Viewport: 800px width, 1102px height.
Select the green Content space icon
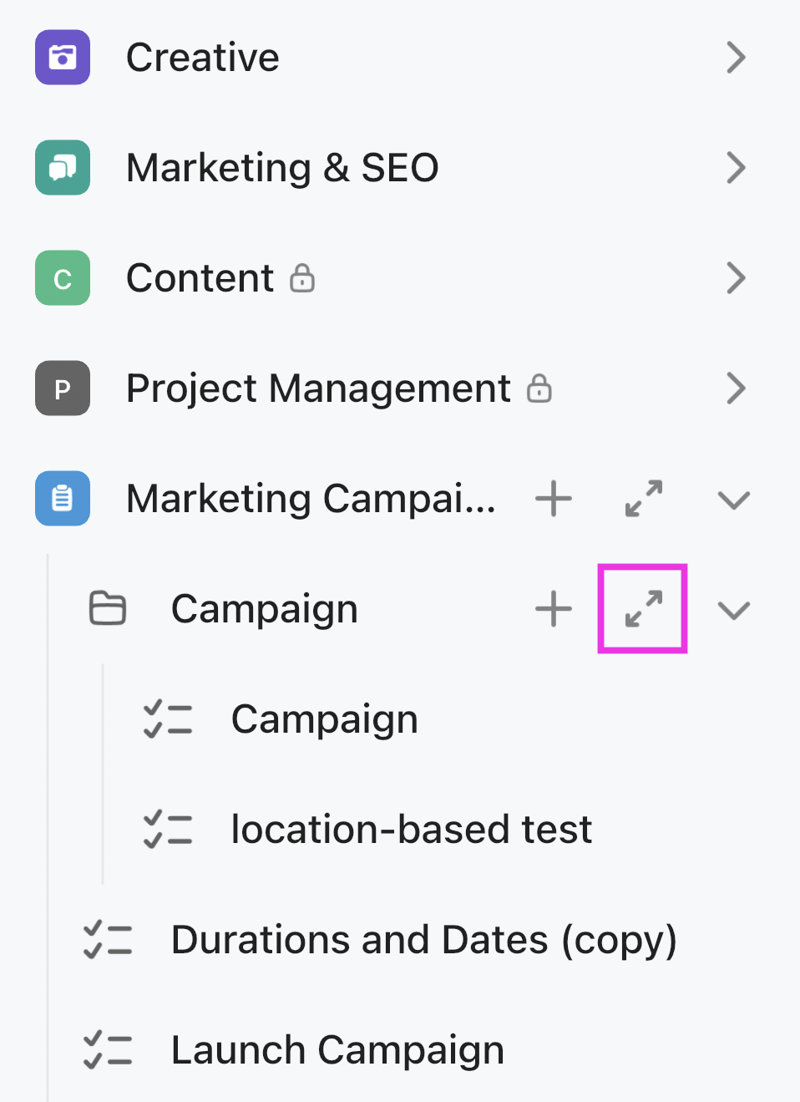[x=62, y=278]
